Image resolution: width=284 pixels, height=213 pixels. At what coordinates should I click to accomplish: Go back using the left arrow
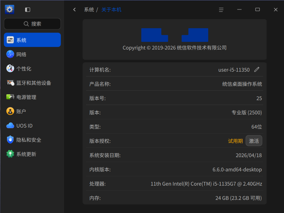pos(74,9)
